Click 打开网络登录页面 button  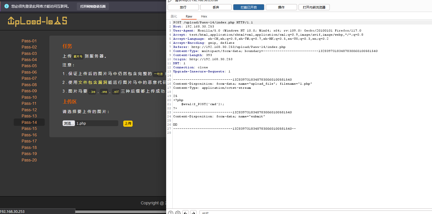point(93,6)
